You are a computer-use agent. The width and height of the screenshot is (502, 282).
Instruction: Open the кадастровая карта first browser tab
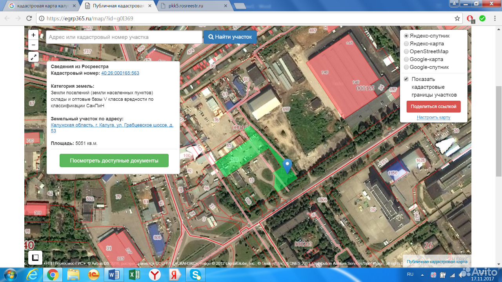[39, 6]
